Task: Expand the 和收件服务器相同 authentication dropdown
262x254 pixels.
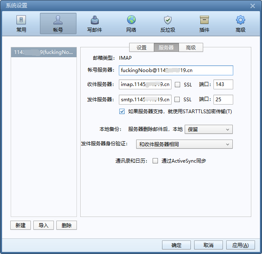Action: pyautogui.click(x=184, y=144)
